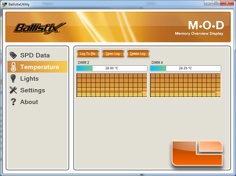
Task: Show the About page
Action: [x=37, y=102]
